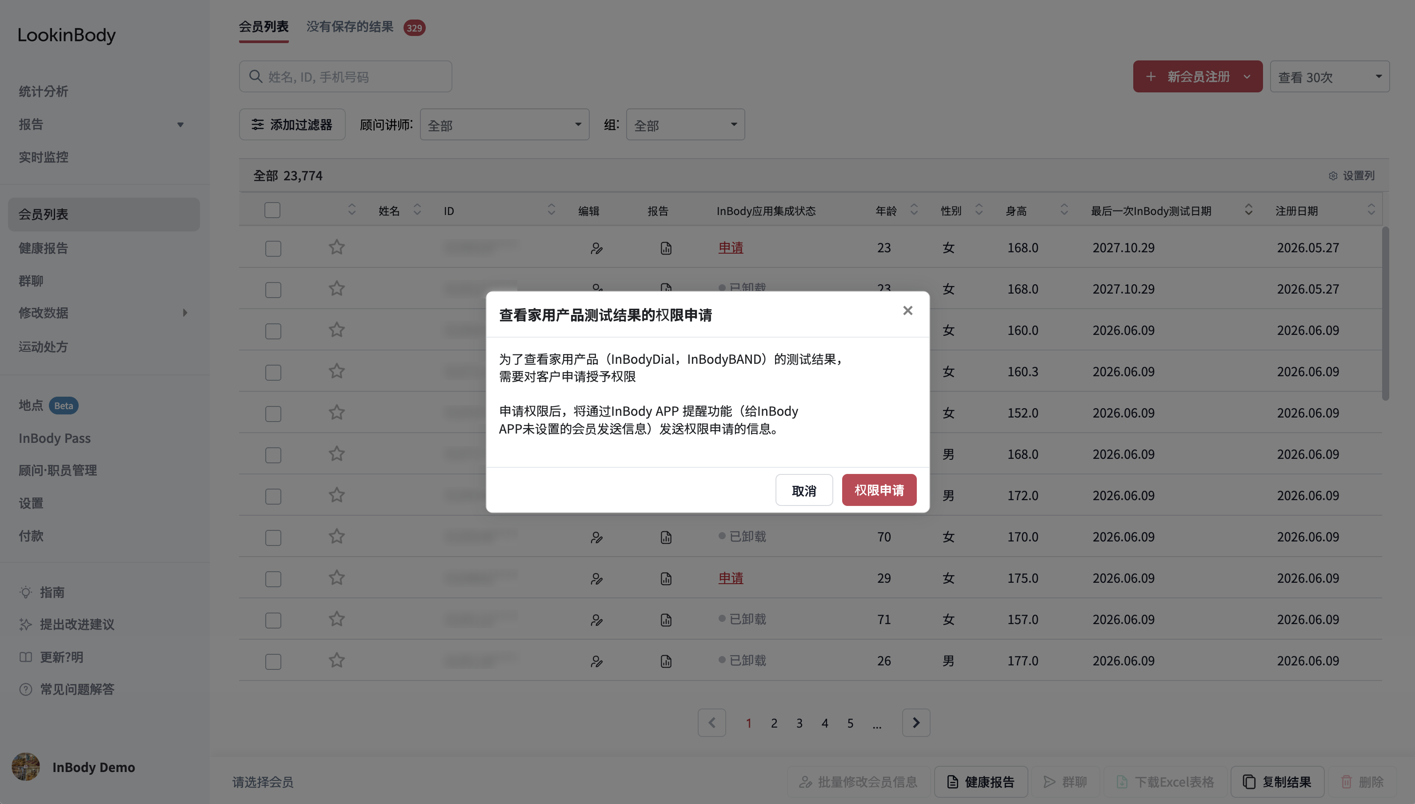The height and width of the screenshot is (804, 1415).
Task: Open 统计分析 in the sidebar
Action: coord(43,91)
